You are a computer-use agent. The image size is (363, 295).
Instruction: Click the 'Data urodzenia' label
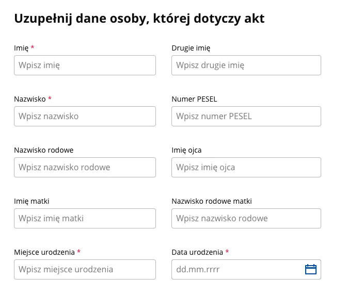pos(197,252)
